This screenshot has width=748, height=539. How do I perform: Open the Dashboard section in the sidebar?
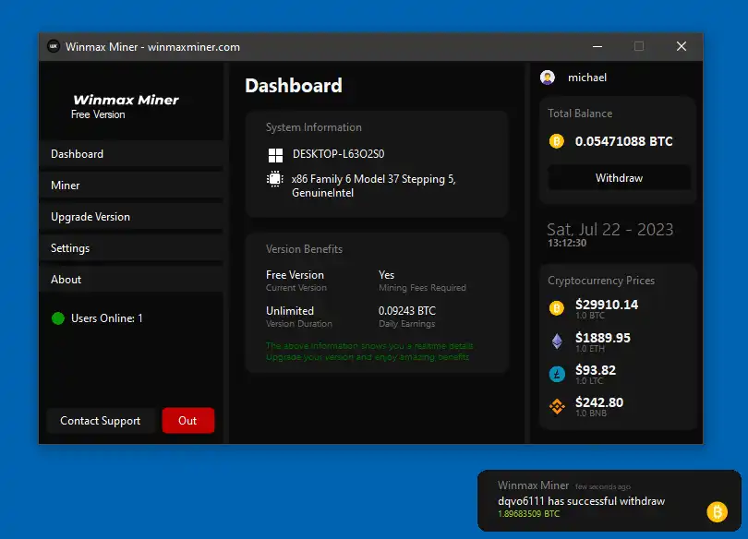pyautogui.click(x=131, y=154)
